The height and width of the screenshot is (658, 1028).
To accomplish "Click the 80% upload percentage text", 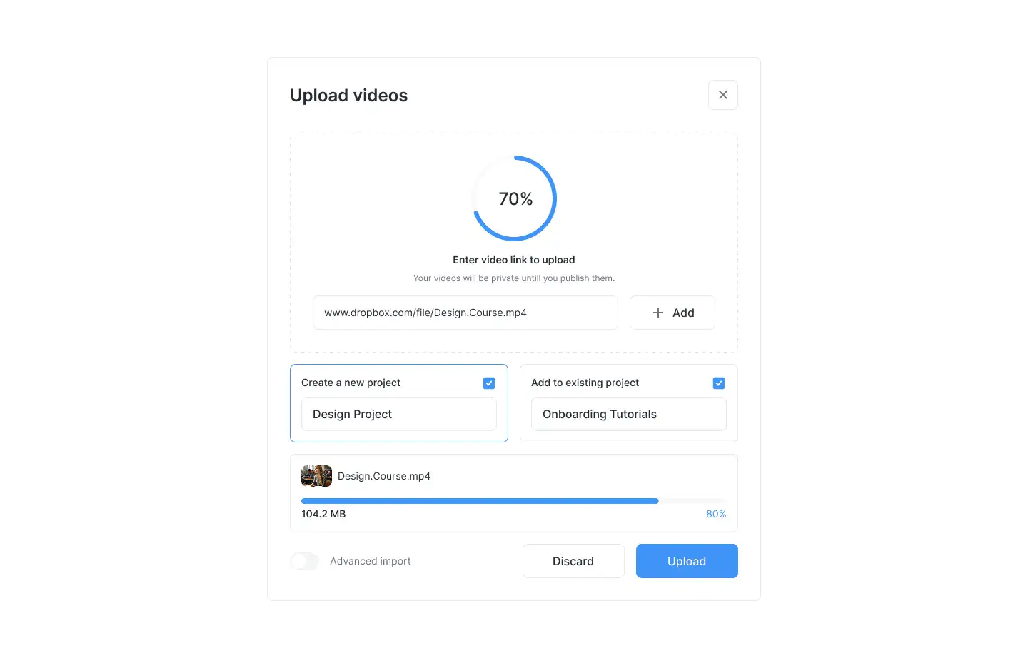I will pyautogui.click(x=716, y=514).
